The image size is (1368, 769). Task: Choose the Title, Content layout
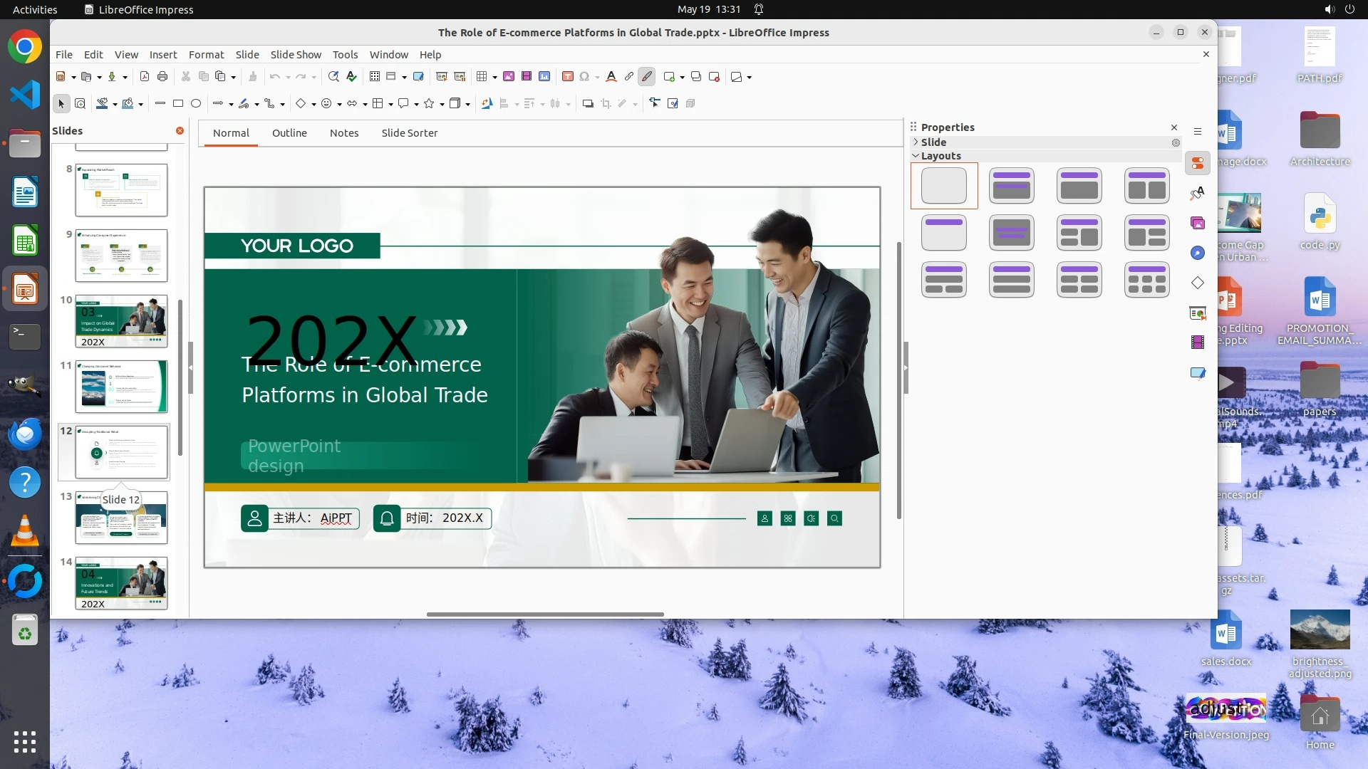tap(1079, 186)
